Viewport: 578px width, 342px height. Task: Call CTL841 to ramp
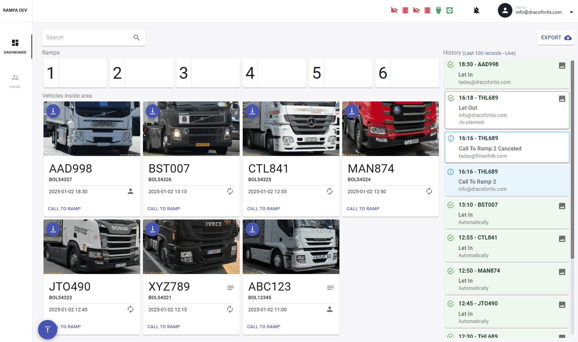coord(263,209)
